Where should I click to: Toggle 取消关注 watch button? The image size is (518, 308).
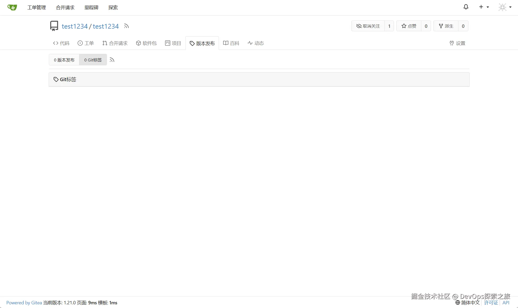pos(368,26)
